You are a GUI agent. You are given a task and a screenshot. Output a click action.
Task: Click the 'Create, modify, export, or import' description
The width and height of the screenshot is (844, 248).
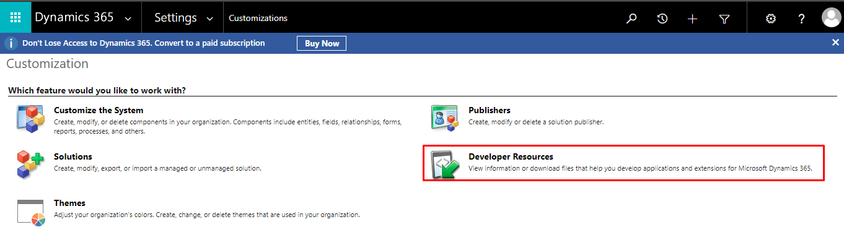pyautogui.click(x=157, y=168)
